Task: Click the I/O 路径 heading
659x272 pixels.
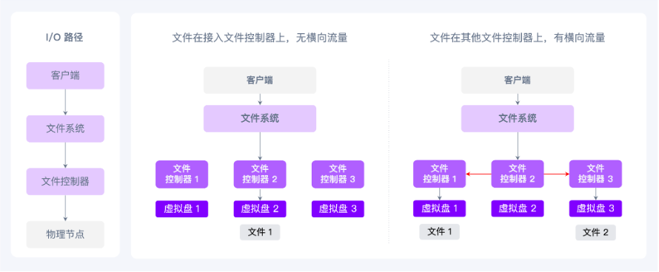Action: point(64,38)
